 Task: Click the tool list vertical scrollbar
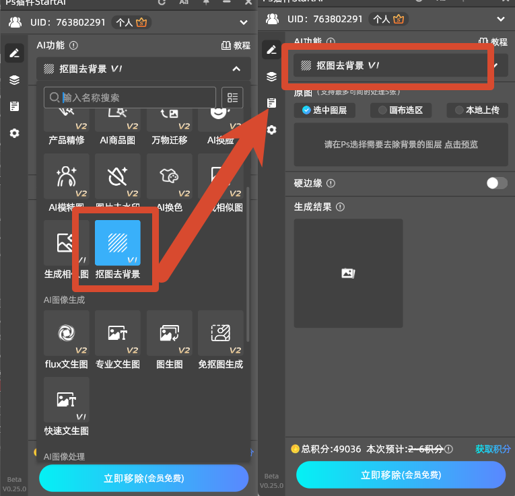click(x=248, y=264)
